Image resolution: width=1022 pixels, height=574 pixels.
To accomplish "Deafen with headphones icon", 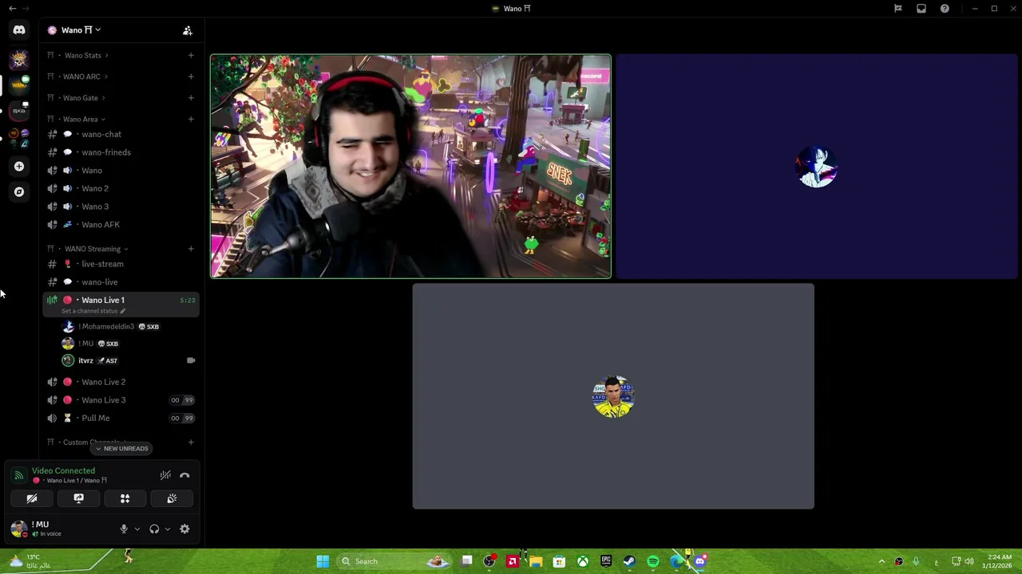I will [x=154, y=529].
